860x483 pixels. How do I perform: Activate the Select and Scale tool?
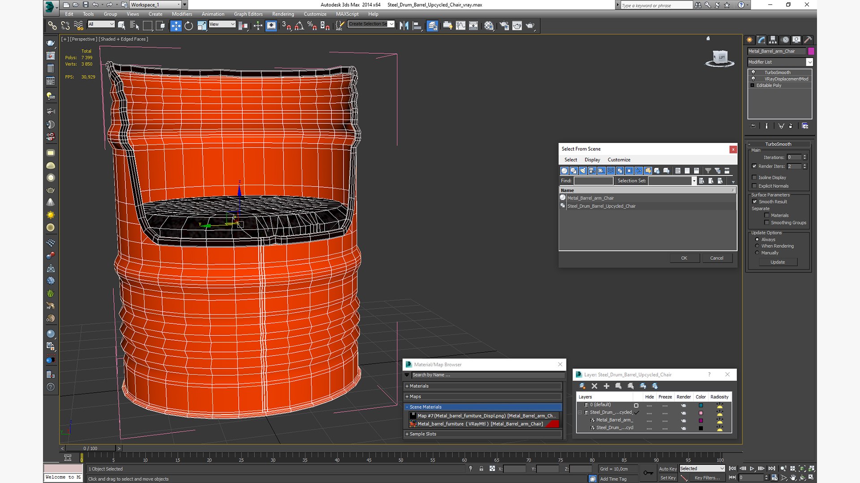click(x=202, y=25)
